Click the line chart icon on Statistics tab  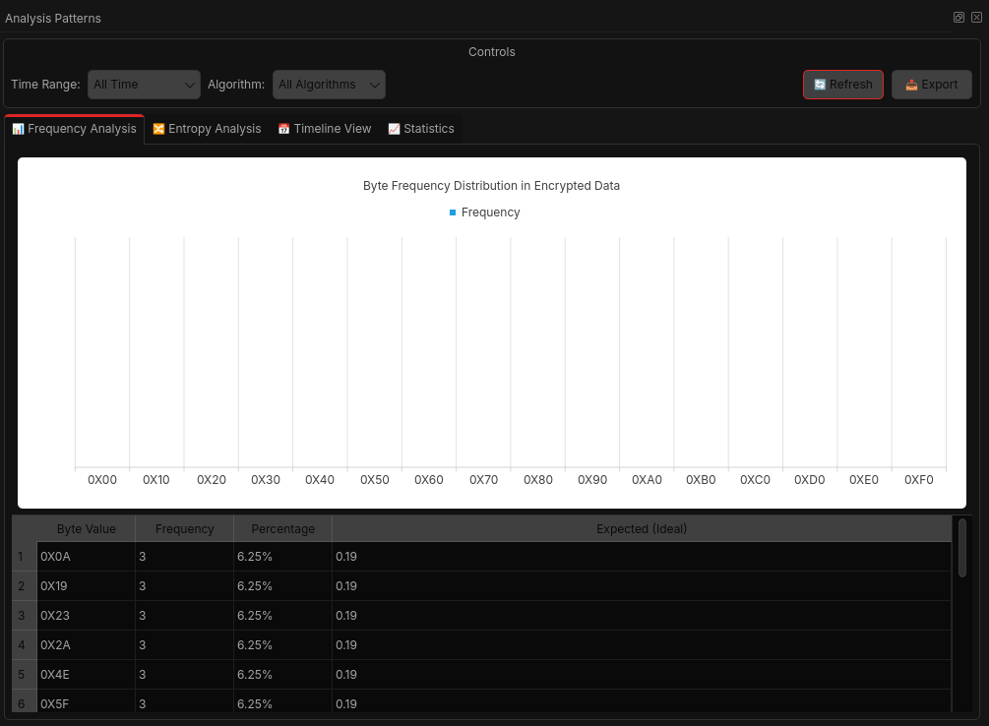394,128
